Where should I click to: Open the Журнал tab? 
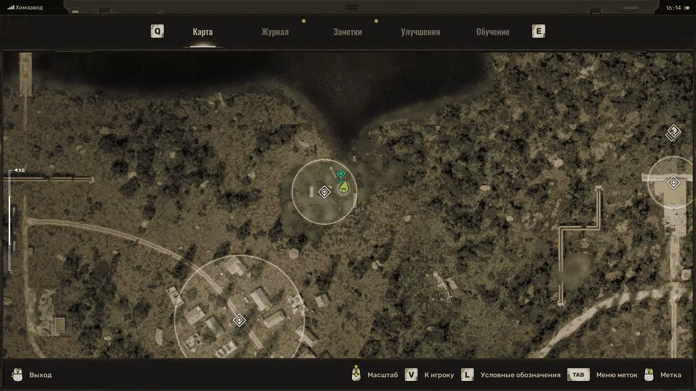click(275, 32)
